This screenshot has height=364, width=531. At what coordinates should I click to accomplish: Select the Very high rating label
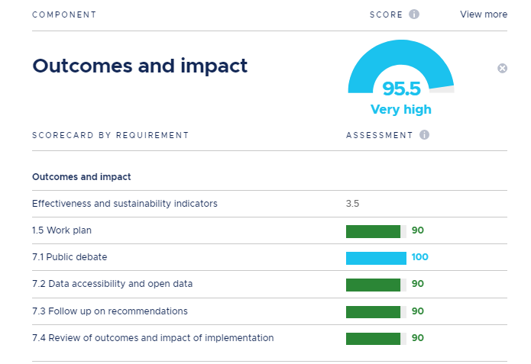pyautogui.click(x=400, y=109)
